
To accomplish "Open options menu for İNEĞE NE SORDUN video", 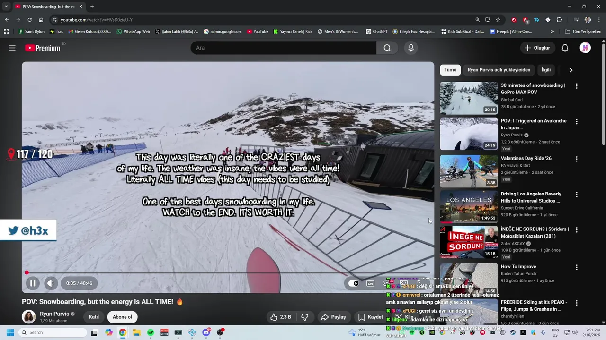I will click(577, 230).
